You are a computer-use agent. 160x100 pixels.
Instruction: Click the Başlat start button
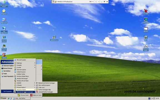(x=3, y=98)
